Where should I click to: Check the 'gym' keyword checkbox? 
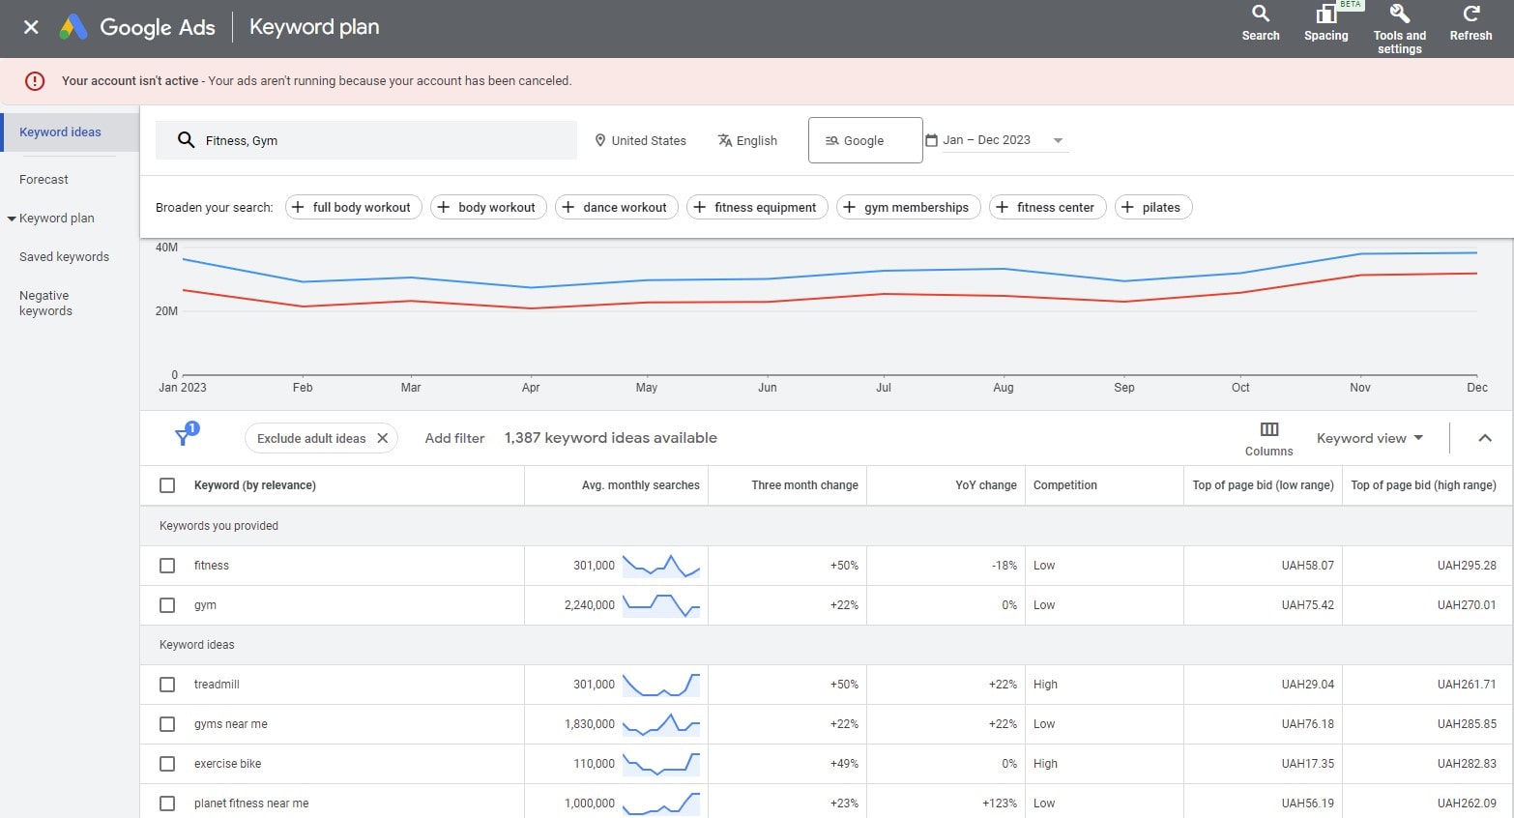tap(167, 605)
